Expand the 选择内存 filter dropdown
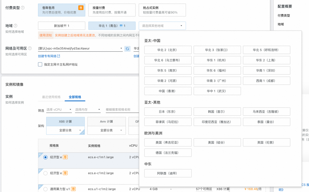Screen dimensions: 309x192 88,110
